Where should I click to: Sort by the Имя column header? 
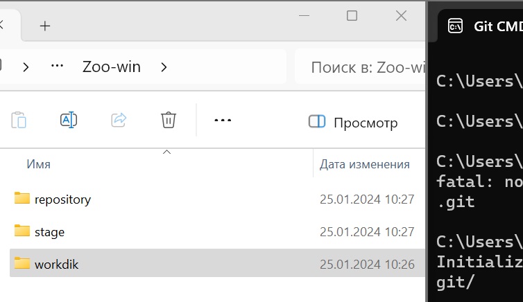pos(39,164)
